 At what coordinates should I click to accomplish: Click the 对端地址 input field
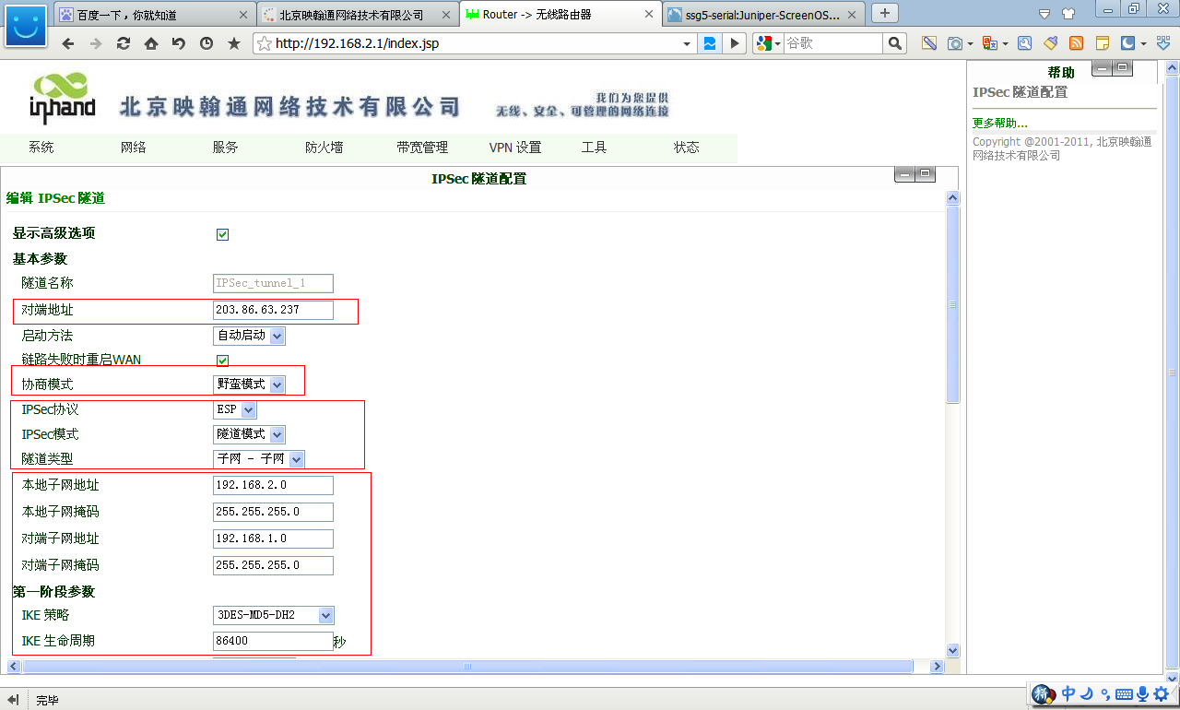click(x=273, y=310)
